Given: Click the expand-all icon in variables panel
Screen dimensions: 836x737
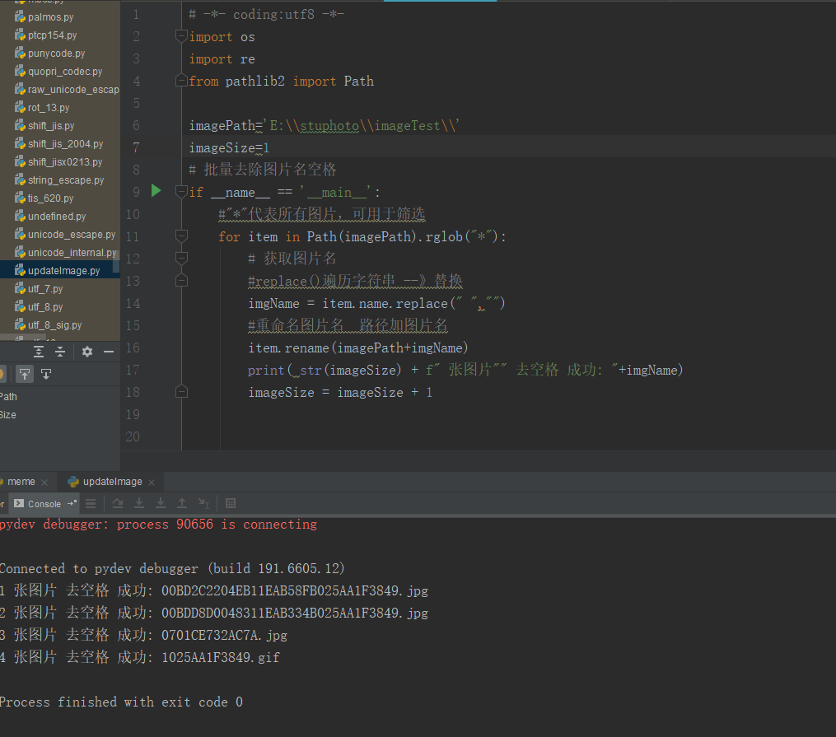Looking at the screenshot, I should tap(39, 351).
